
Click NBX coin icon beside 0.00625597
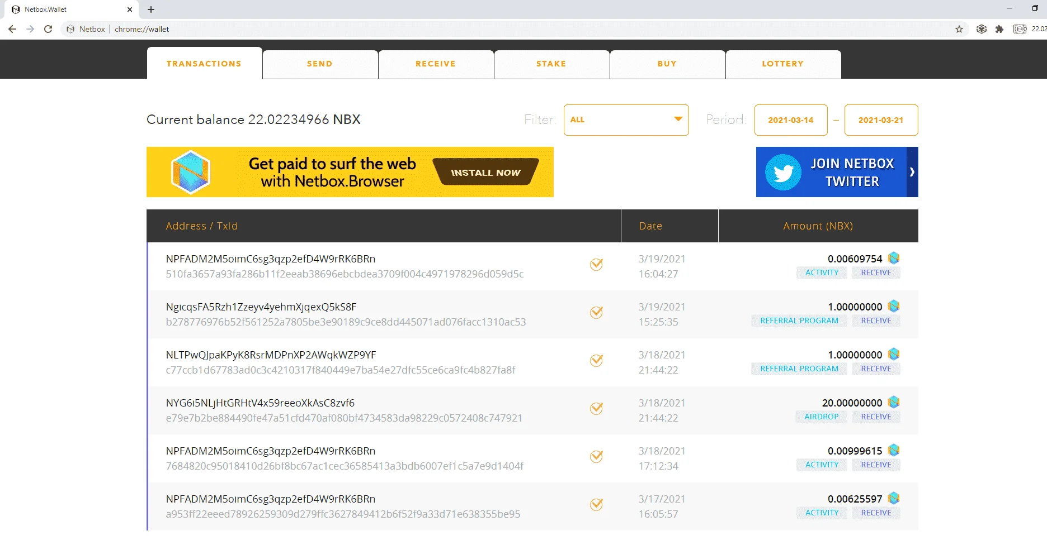tap(894, 498)
